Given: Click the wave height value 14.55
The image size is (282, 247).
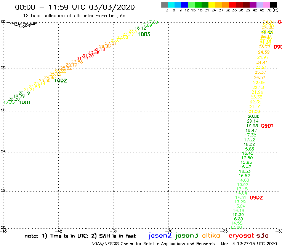Looking at the screenshot, I should click(x=237, y=223).
